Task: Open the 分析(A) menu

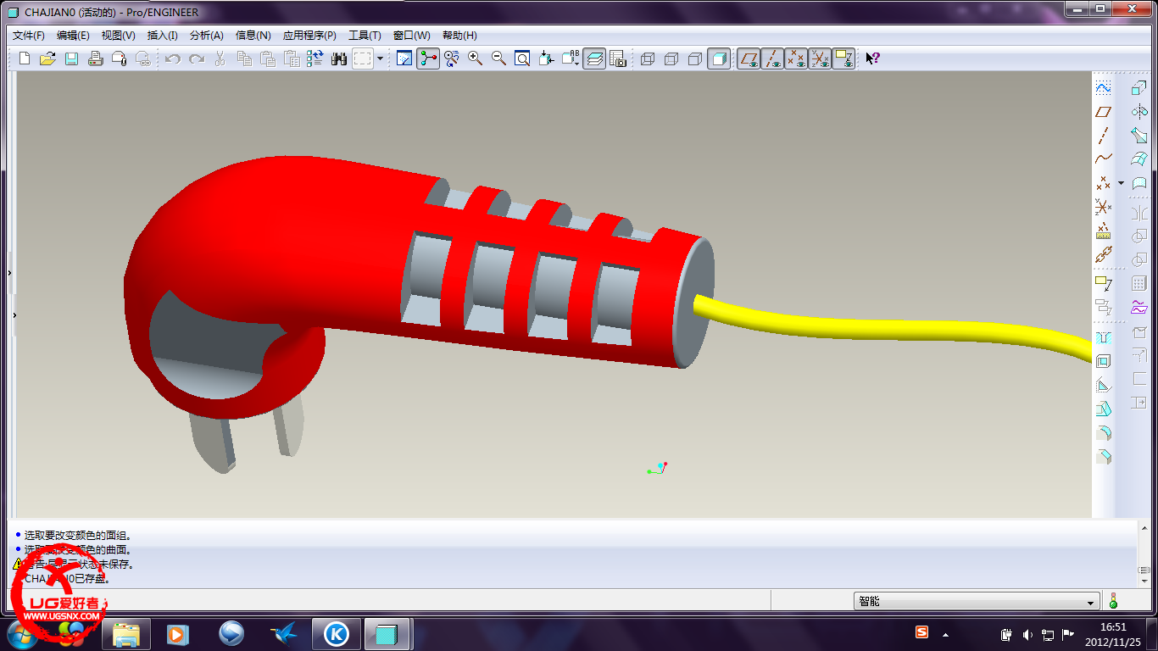Action: [x=206, y=36]
